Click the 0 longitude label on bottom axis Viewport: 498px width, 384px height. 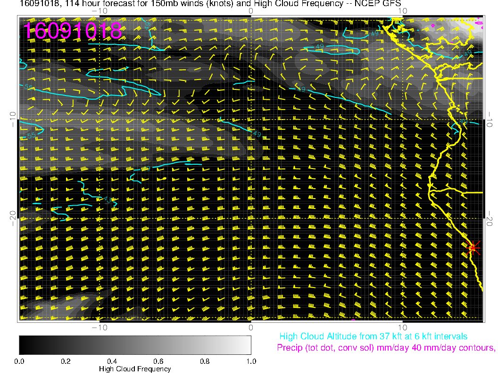[x=251, y=327]
